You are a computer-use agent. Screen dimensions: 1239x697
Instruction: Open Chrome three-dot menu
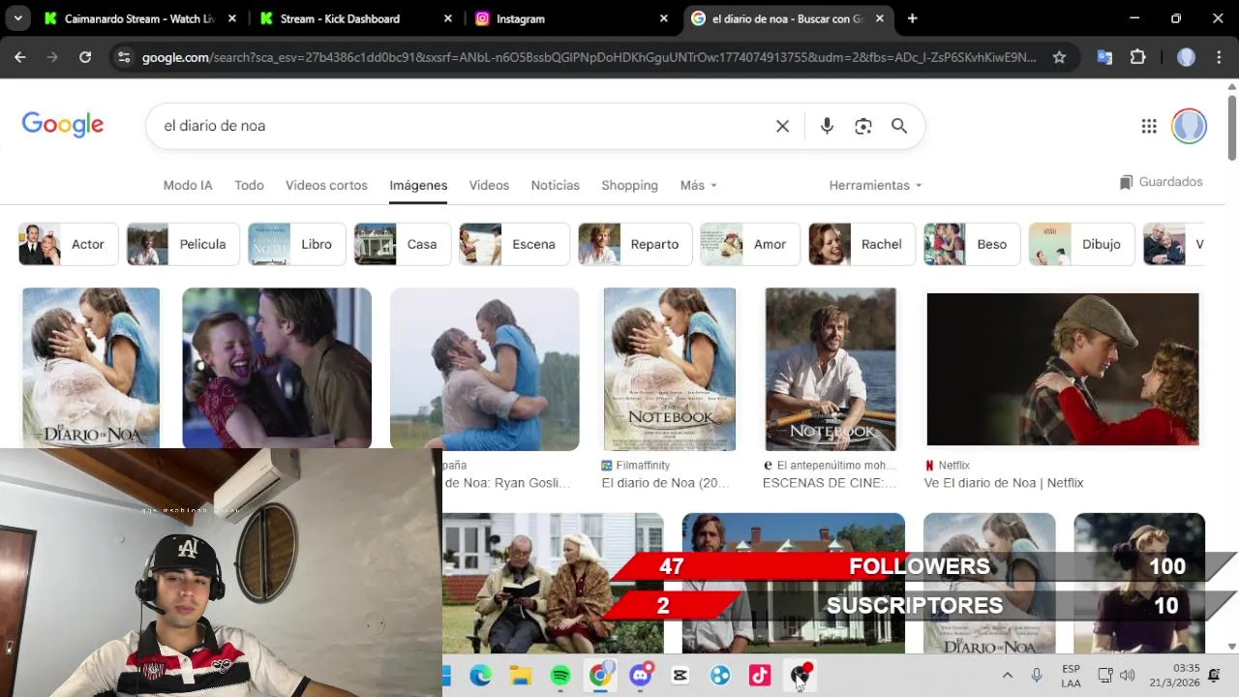point(1218,57)
